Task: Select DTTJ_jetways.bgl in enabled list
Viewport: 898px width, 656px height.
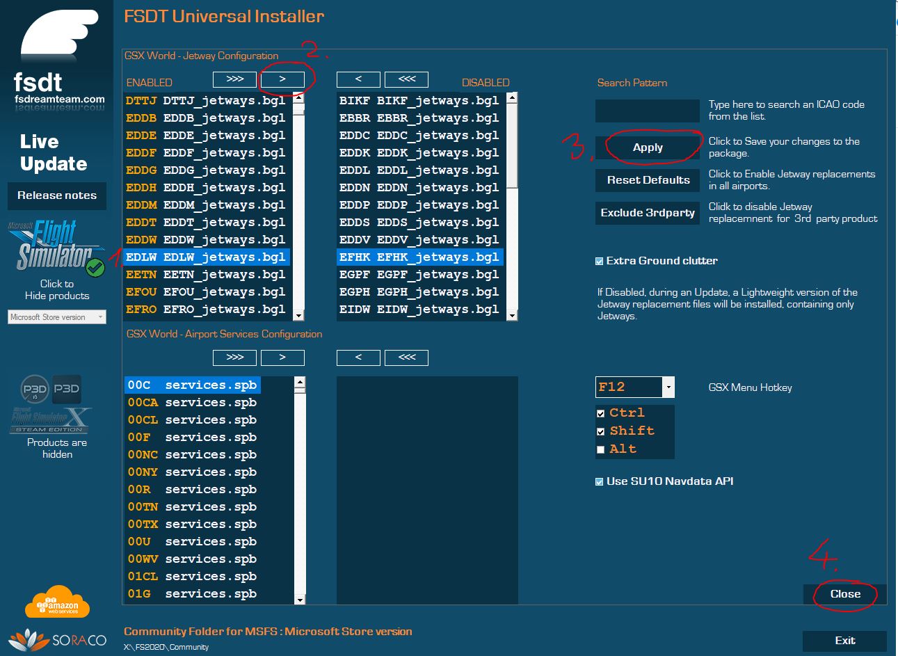Action: pos(208,101)
